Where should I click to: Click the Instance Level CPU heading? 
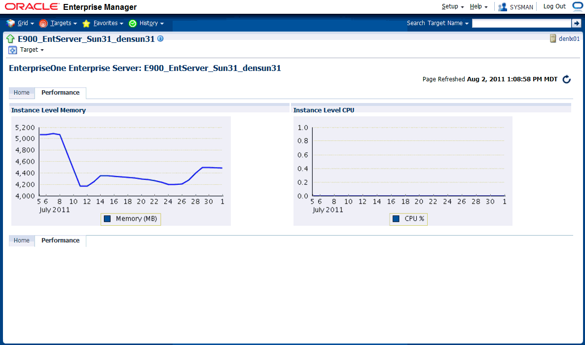tap(324, 110)
